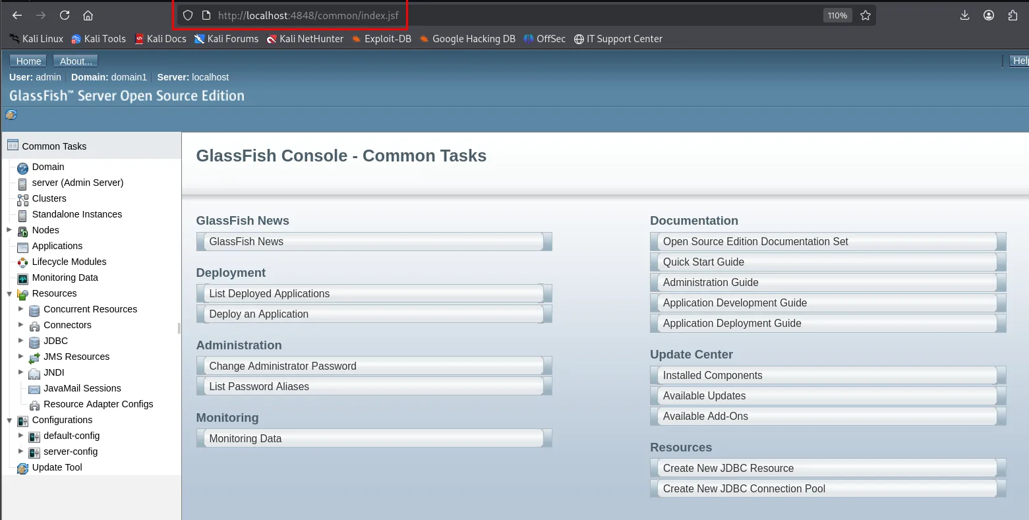Click the globe icon below GlassFish title

point(11,115)
